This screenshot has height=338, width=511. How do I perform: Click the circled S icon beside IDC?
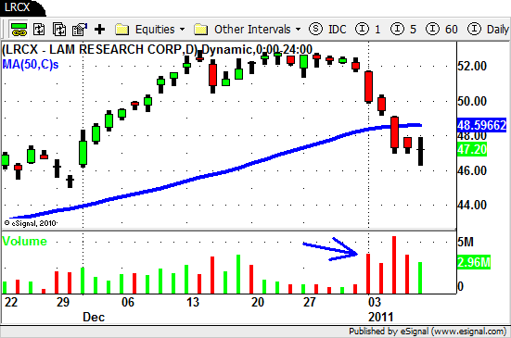(x=315, y=30)
